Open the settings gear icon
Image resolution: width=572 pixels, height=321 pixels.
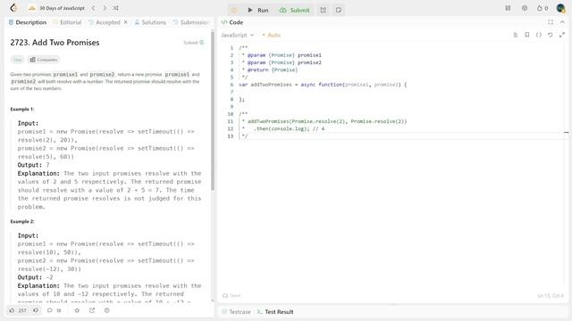click(x=525, y=8)
